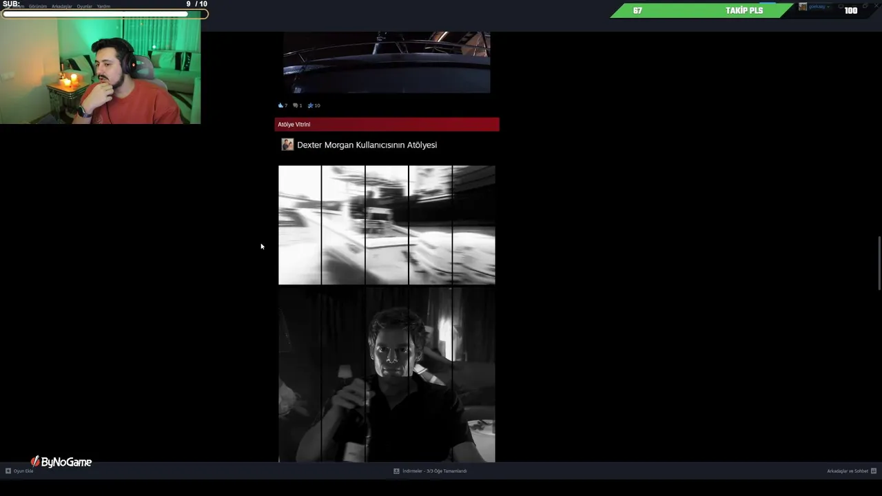882x496 pixels.
Task: Click Oyun Ekle text button
Action: click(x=23, y=471)
